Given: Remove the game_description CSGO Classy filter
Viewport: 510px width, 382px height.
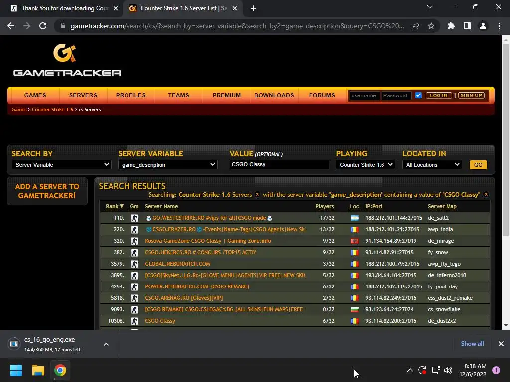Looking at the screenshot, I should tap(486, 194).
